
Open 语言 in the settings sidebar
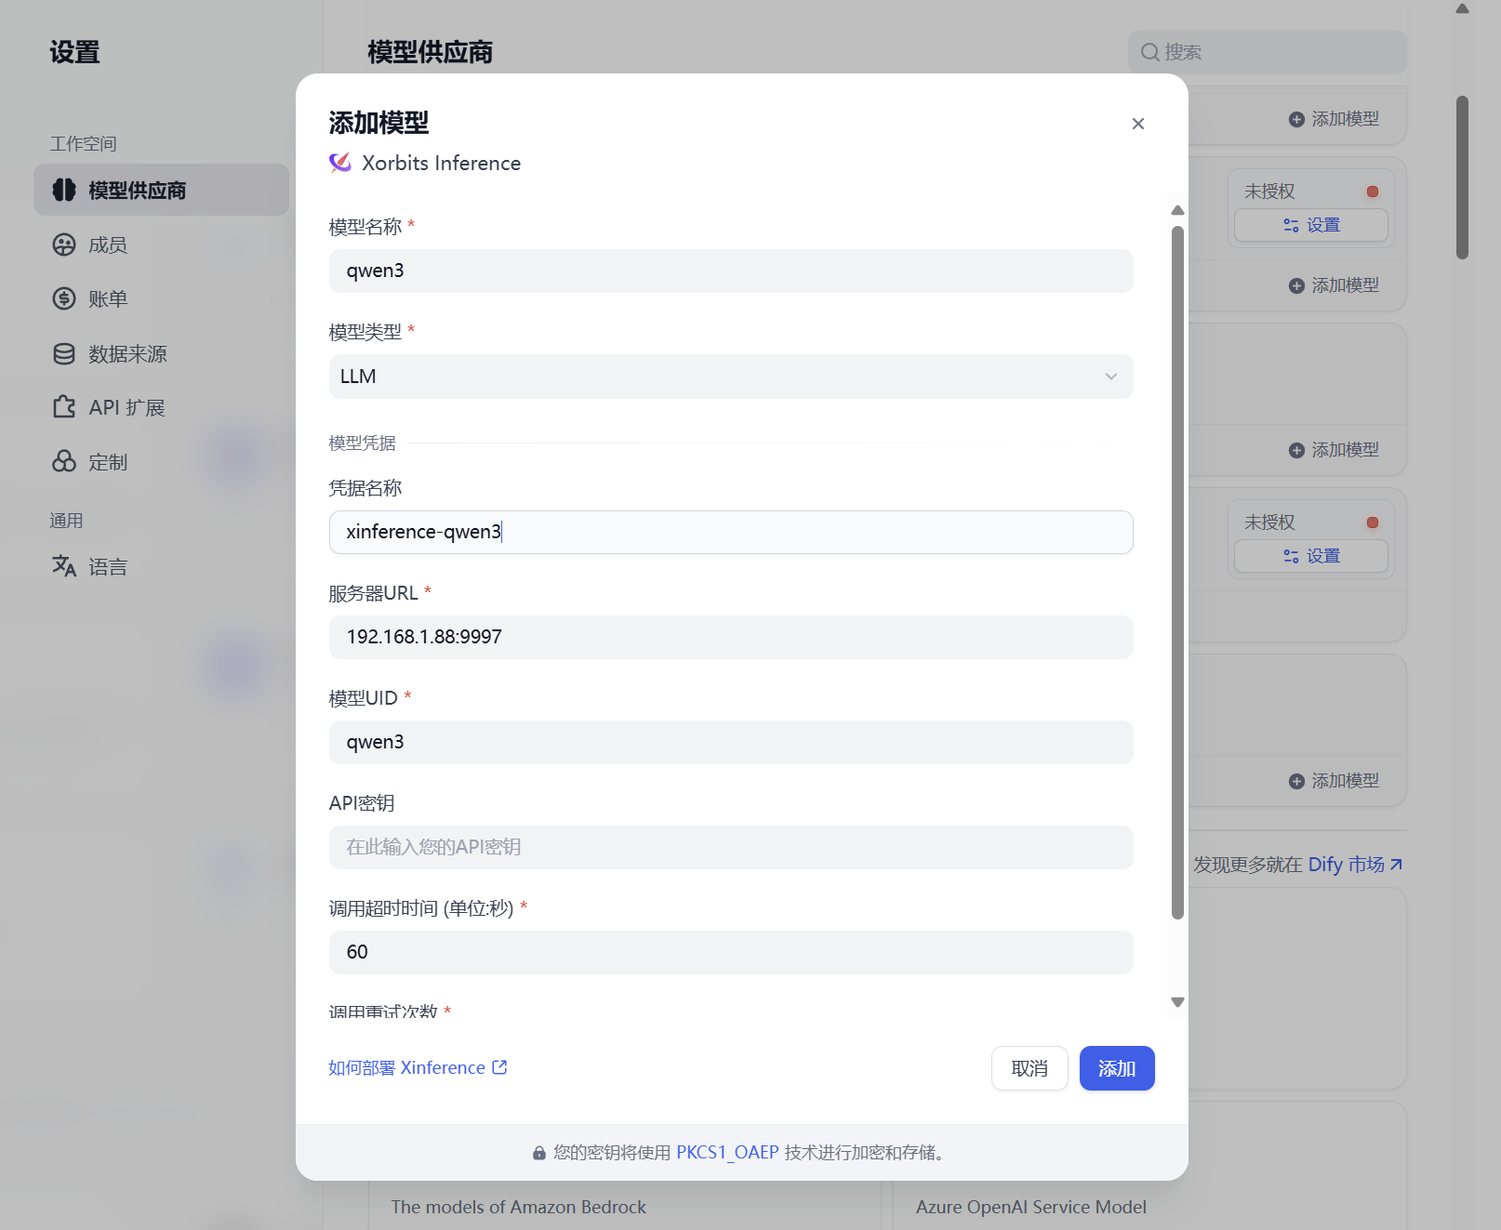click(x=162, y=566)
